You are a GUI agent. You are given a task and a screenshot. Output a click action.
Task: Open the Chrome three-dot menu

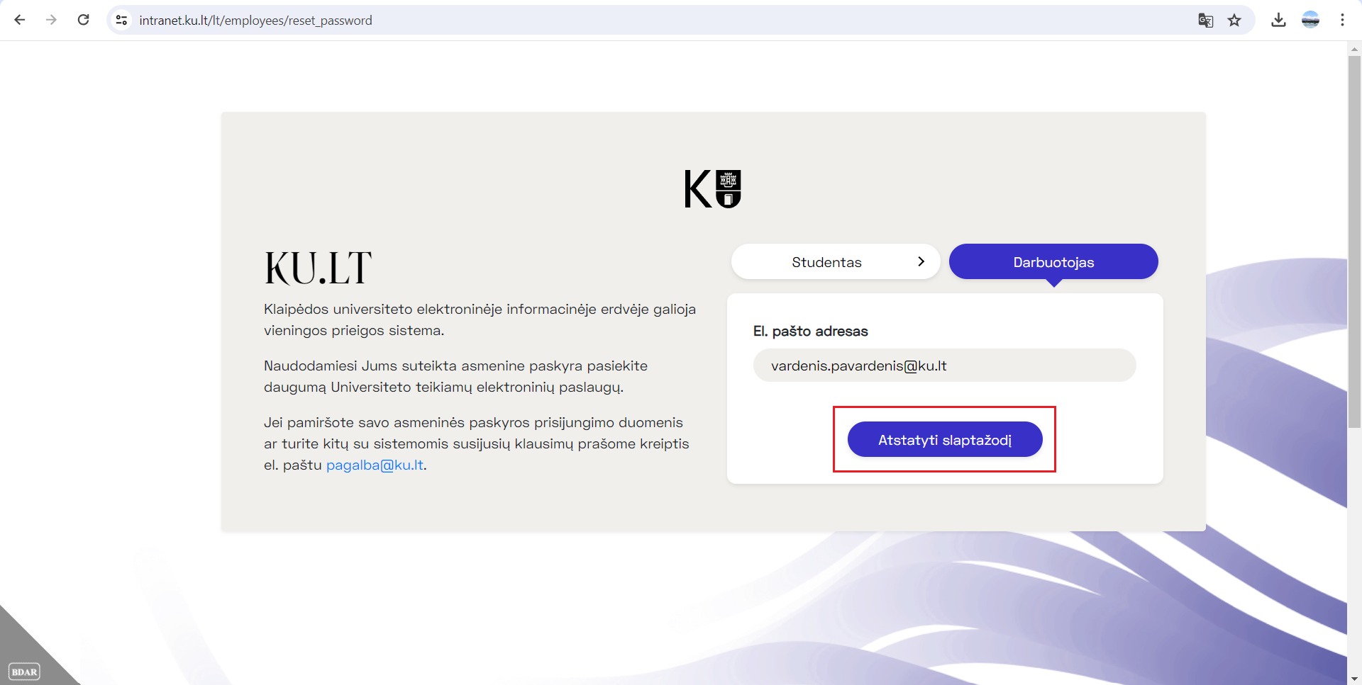[1344, 20]
